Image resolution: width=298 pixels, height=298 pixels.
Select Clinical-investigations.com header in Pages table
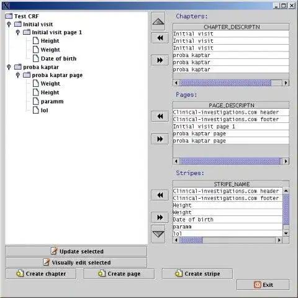[x=231, y=112]
